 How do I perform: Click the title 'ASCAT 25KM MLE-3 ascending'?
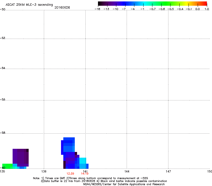pos(29,5)
